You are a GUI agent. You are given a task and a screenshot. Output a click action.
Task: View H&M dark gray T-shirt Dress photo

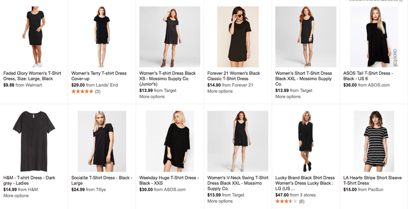point(34,141)
